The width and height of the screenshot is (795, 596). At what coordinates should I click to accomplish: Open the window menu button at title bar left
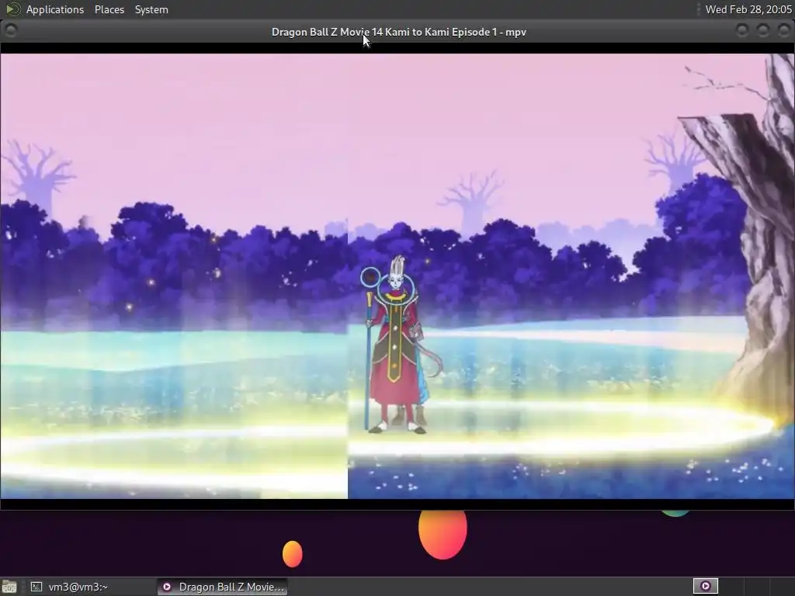[10, 30]
